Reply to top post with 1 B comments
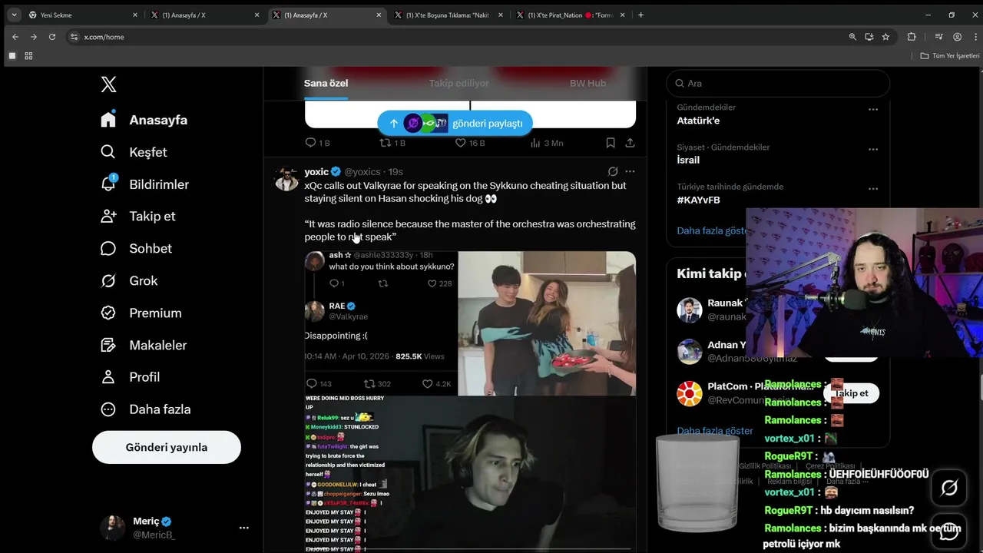 tap(317, 143)
